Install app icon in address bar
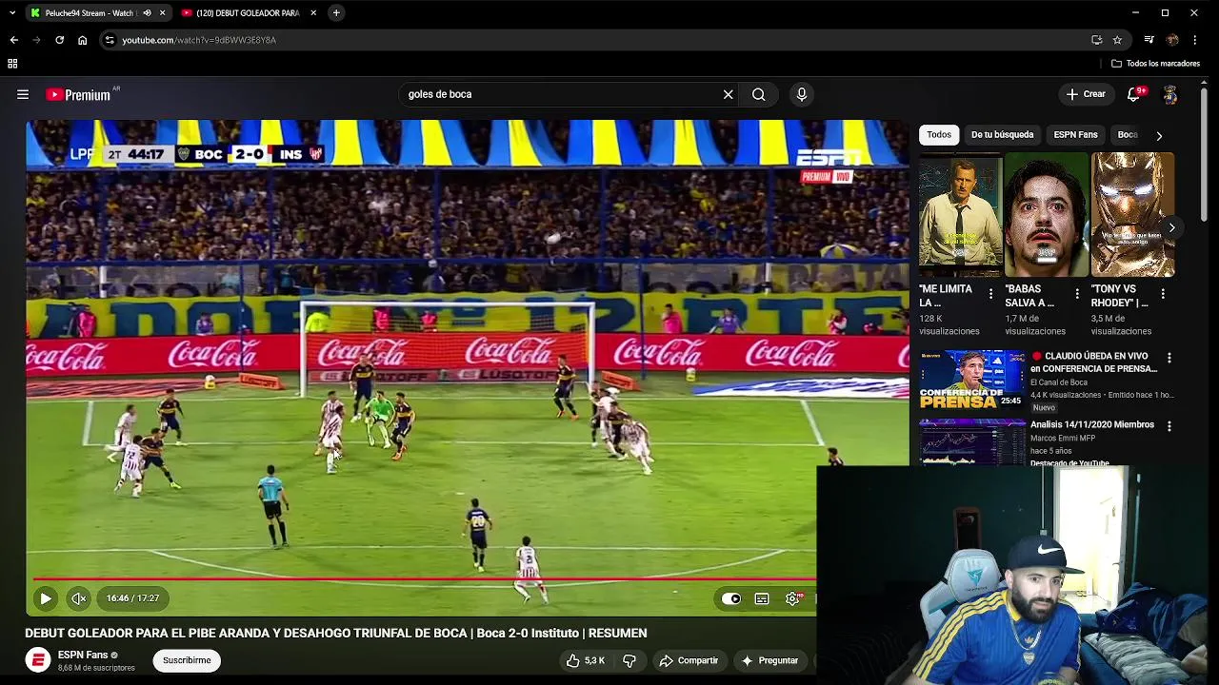 (1097, 40)
